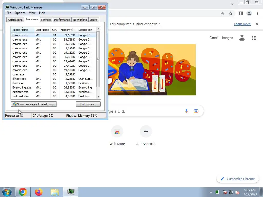The image size is (263, 197).
Task: Sort by Image Name column header
Action: pyautogui.click(x=23, y=30)
